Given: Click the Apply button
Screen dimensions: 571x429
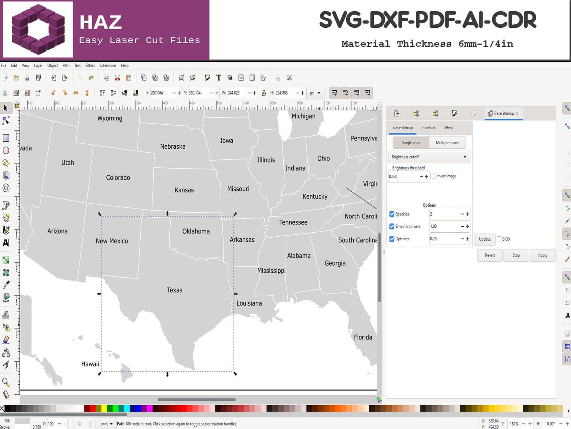Looking at the screenshot, I should click(542, 256).
